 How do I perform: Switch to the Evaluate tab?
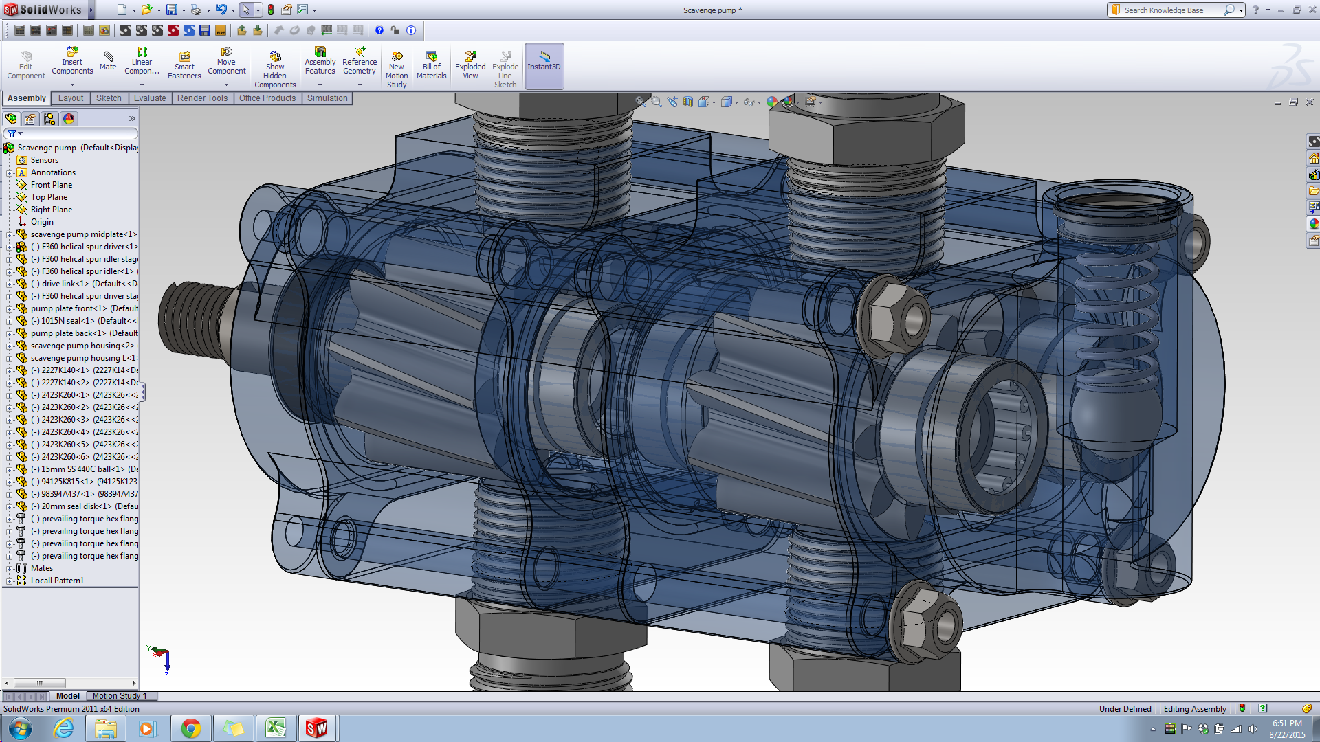150,98
